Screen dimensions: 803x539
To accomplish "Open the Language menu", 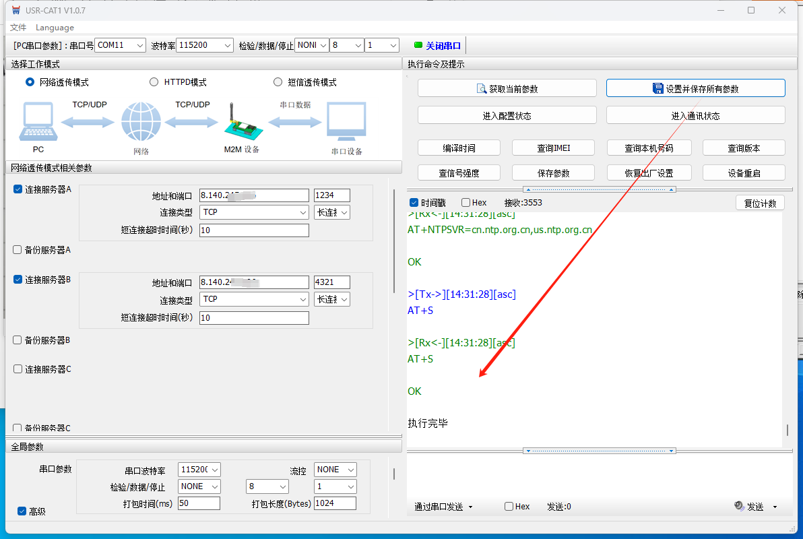I will [x=55, y=28].
